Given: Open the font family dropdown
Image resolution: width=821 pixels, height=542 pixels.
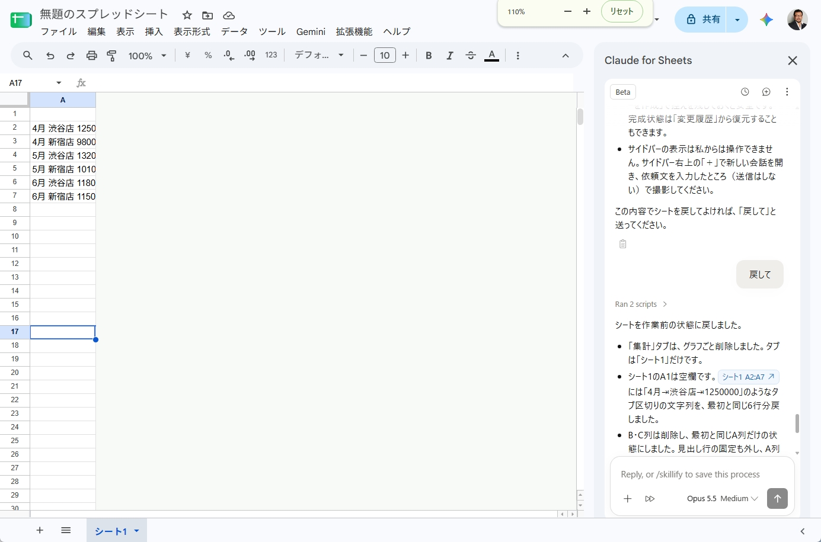Looking at the screenshot, I should coord(320,56).
